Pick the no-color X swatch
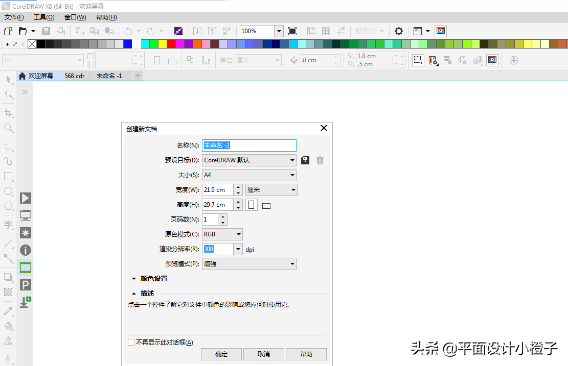This screenshot has height=366, width=568. (32, 44)
